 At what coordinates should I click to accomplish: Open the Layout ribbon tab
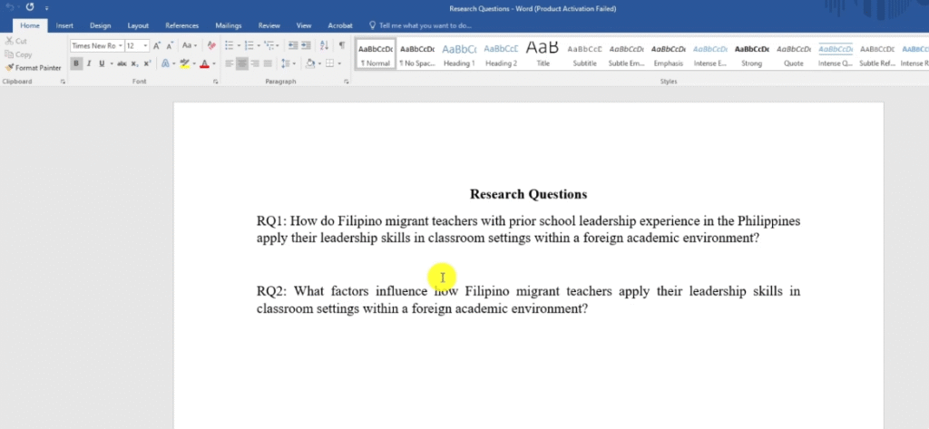tap(138, 26)
